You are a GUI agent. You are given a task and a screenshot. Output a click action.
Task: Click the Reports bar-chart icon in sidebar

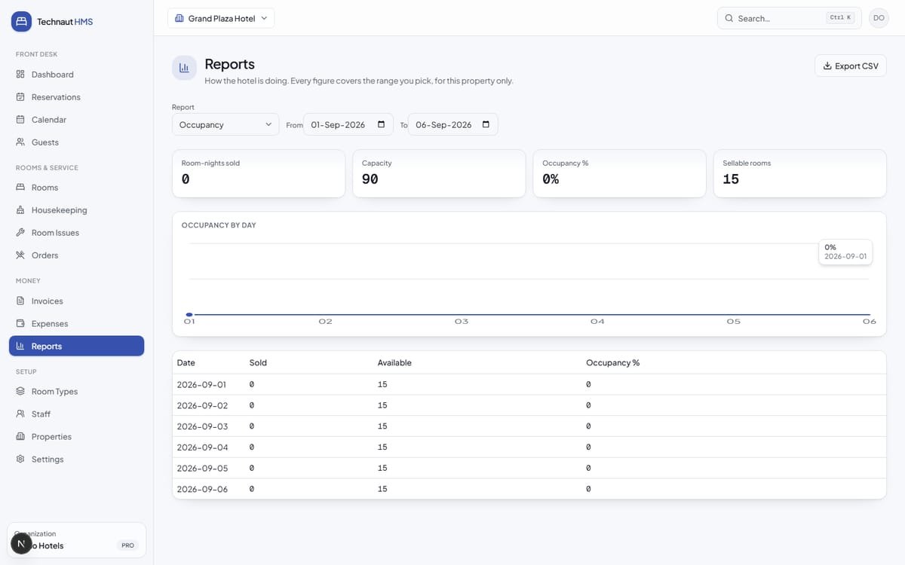pos(20,347)
